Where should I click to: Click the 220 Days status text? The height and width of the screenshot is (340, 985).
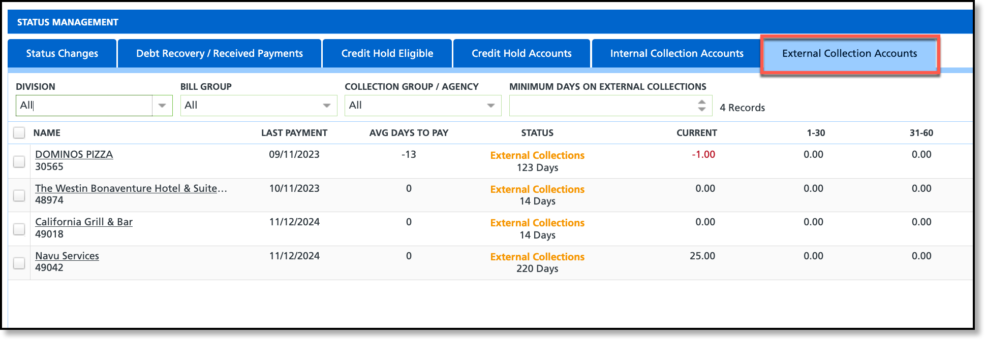click(x=537, y=268)
